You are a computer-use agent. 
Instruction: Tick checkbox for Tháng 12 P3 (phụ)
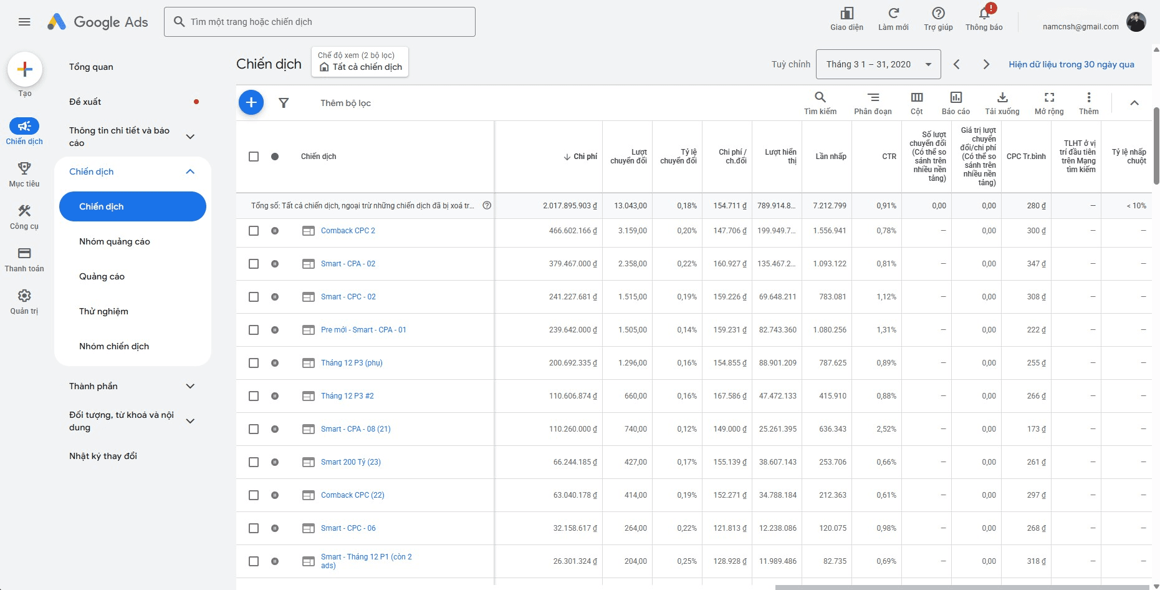[254, 363]
